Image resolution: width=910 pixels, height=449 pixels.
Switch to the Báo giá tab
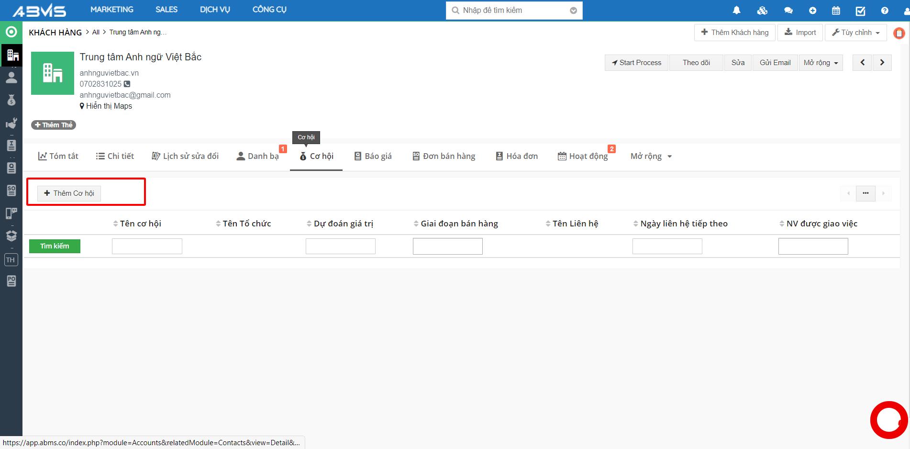(373, 157)
